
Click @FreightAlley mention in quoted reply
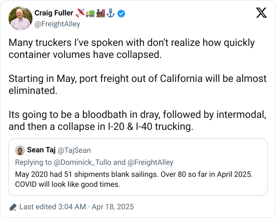(x=151, y=162)
